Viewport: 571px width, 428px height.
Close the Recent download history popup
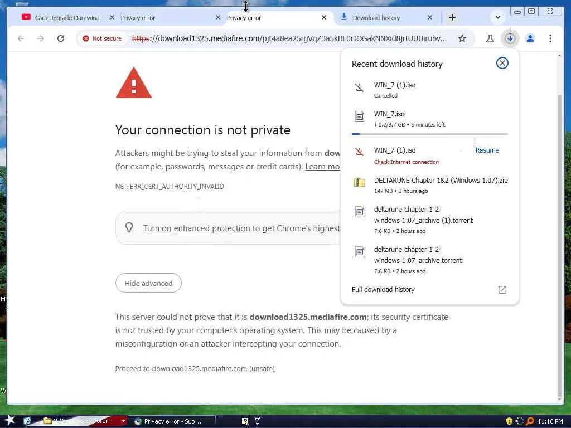pyautogui.click(x=502, y=64)
